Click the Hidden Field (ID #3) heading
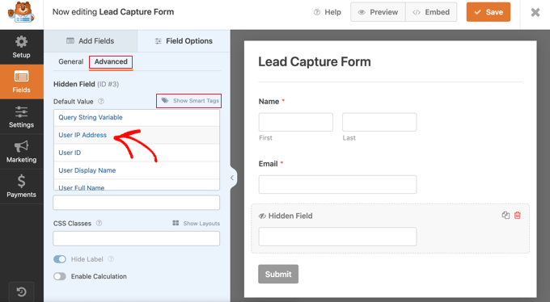Screen dimensions: 550x302 (87, 85)
